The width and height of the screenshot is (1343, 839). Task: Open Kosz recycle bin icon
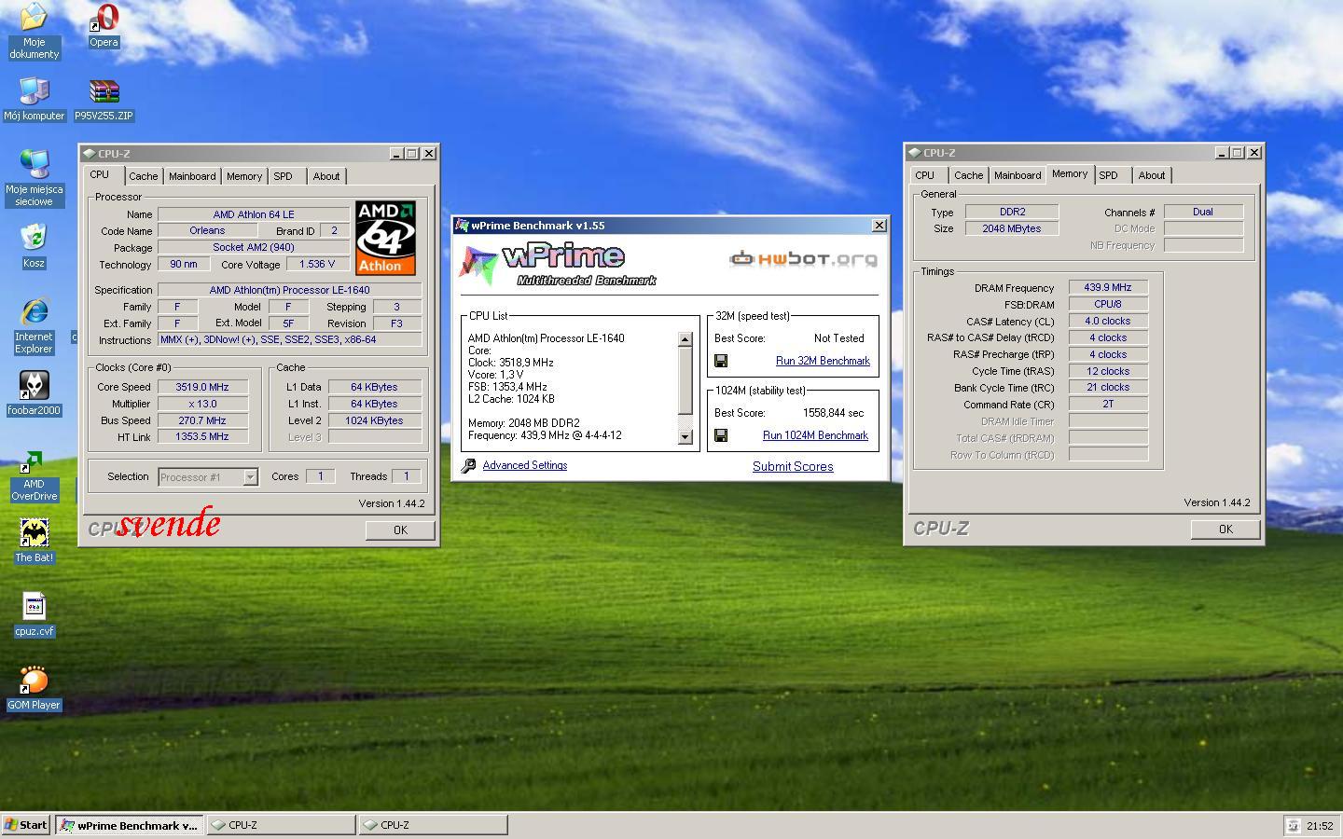(x=34, y=246)
